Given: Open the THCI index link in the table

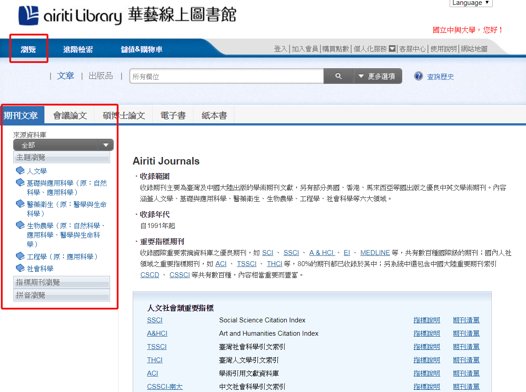Looking at the screenshot, I should (154, 360).
